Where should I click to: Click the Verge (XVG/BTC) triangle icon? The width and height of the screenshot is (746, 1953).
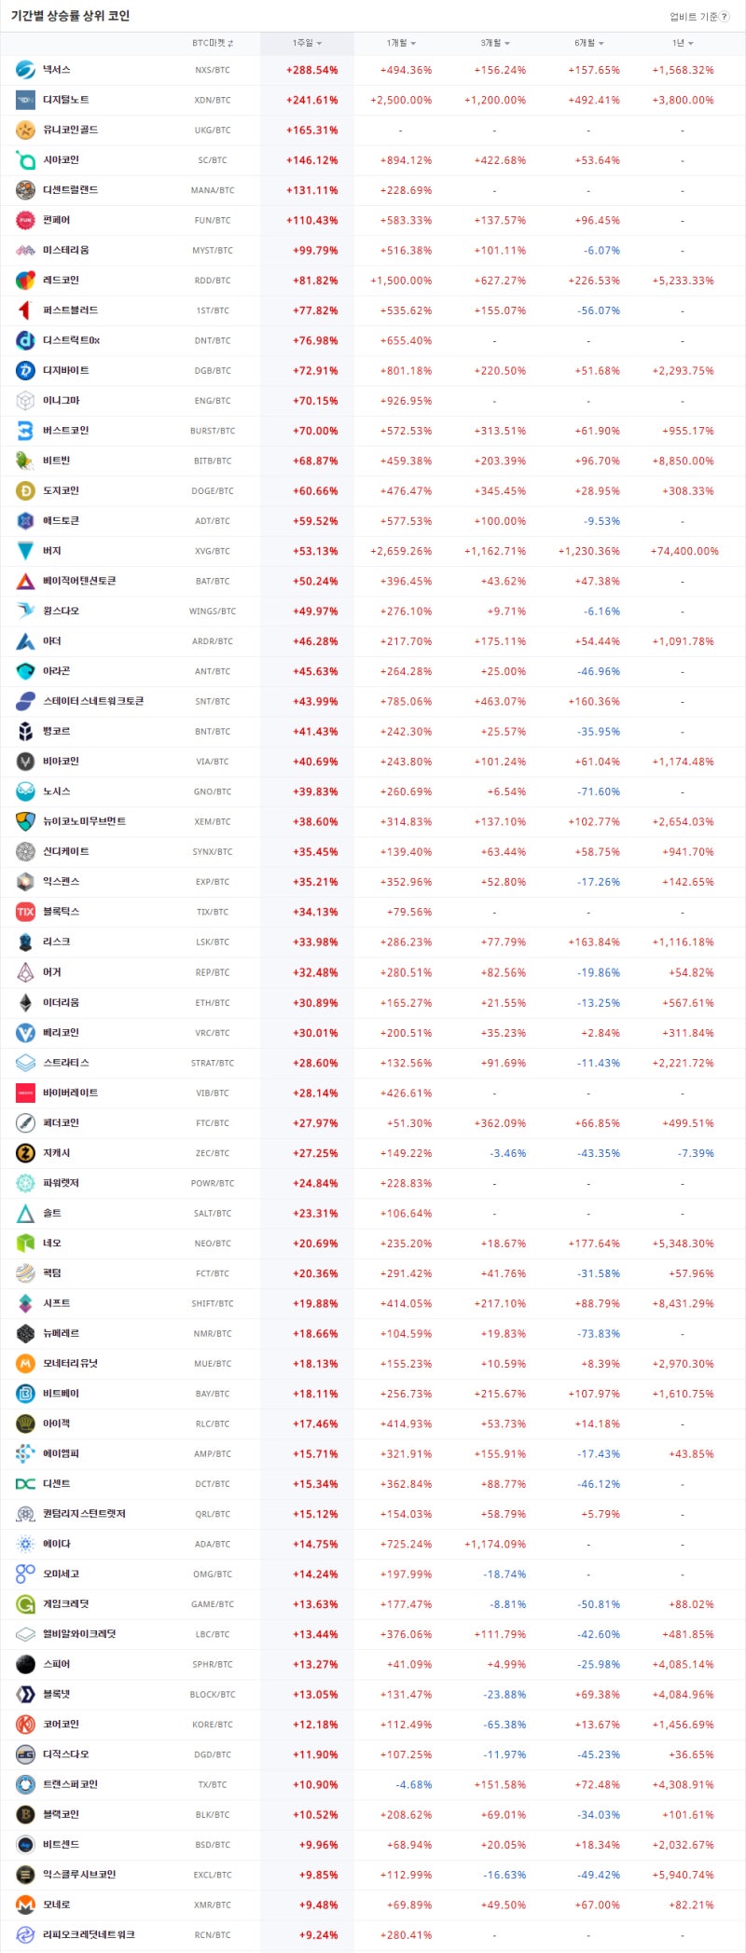click(25, 551)
